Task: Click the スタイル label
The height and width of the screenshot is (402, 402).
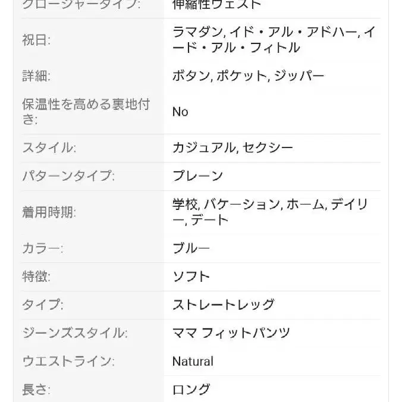Action: pyautogui.click(x=49, y=147)
